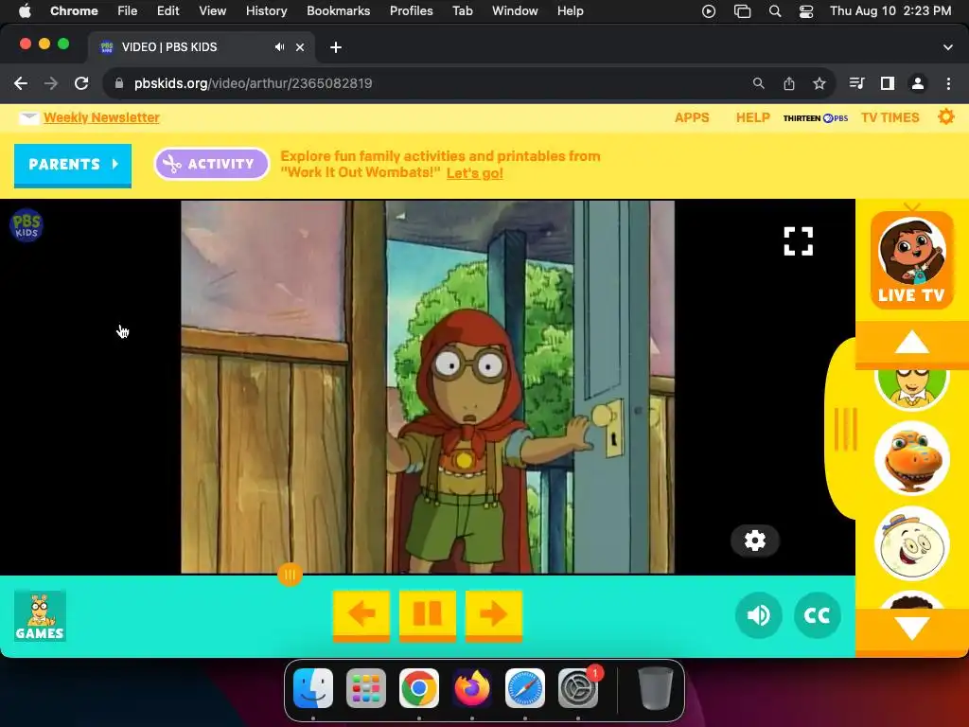Open Safari from the Dock
Viewport: 969px width, 727px height.
point(524,688)
